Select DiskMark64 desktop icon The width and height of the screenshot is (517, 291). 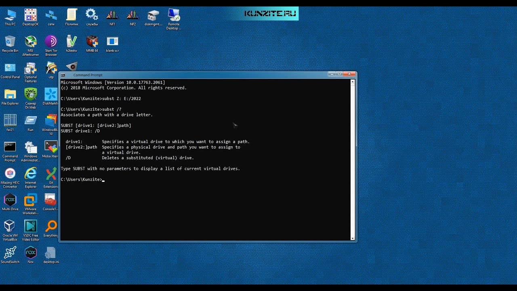(50, 97)
